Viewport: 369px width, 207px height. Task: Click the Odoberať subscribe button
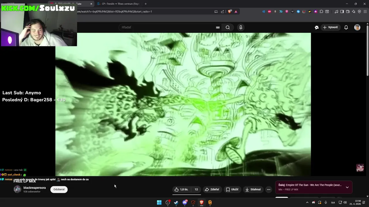tap(59, 189)
